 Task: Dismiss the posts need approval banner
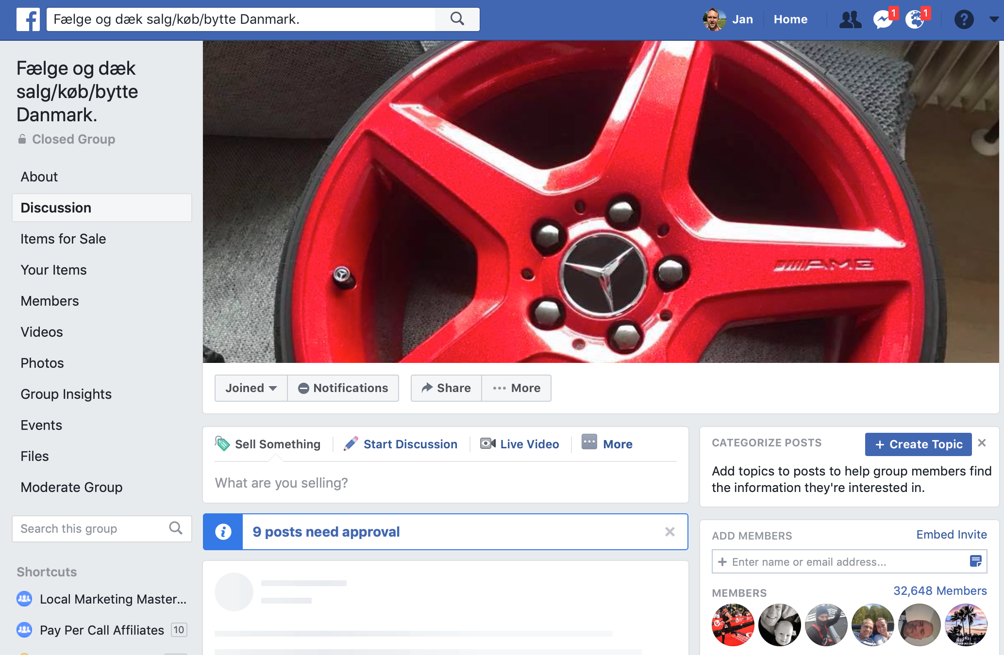click(x=670, y=532)
